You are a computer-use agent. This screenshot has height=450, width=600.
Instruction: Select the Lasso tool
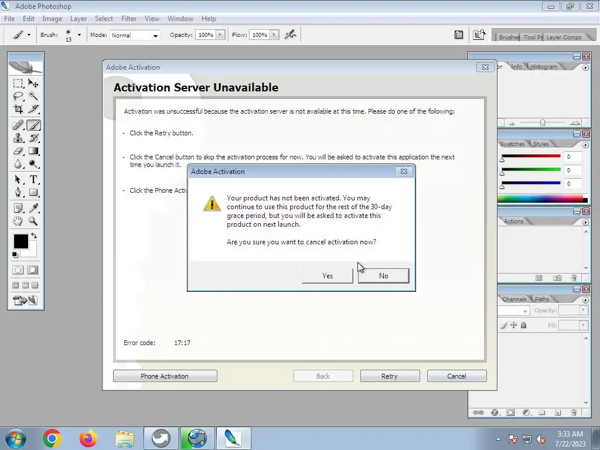click(x=18, y=96)
